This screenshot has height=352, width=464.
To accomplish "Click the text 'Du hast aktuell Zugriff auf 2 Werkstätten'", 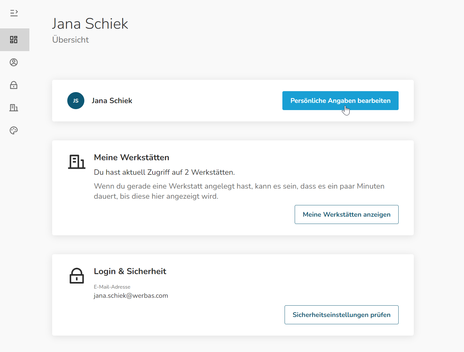I will coord(164,172).
